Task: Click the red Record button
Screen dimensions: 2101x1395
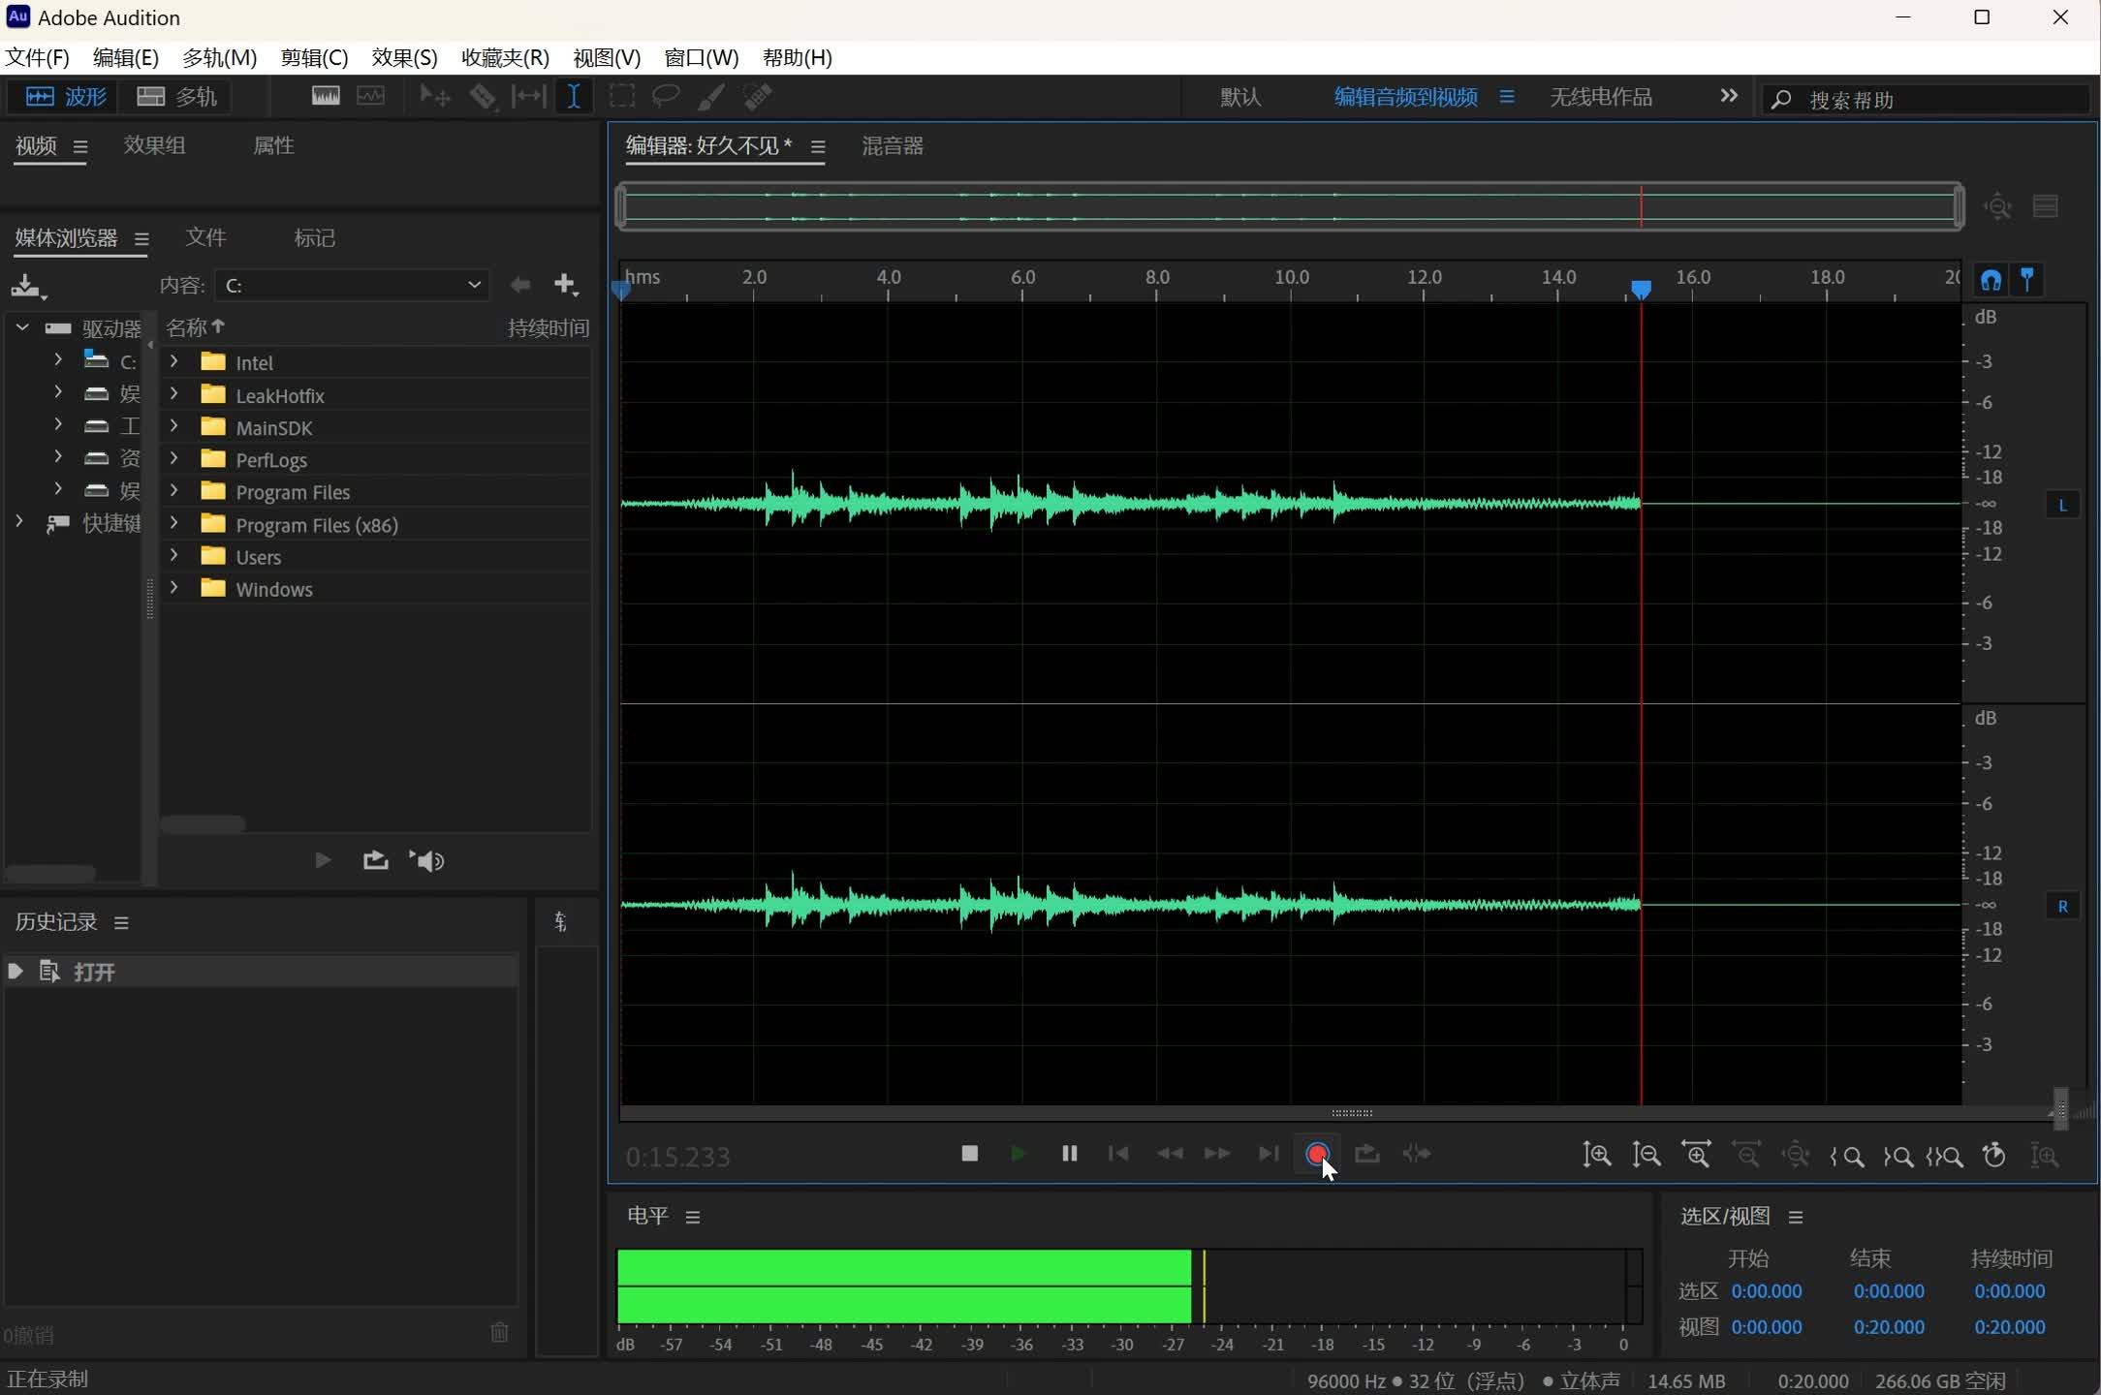Action: pos(1317,1154)
